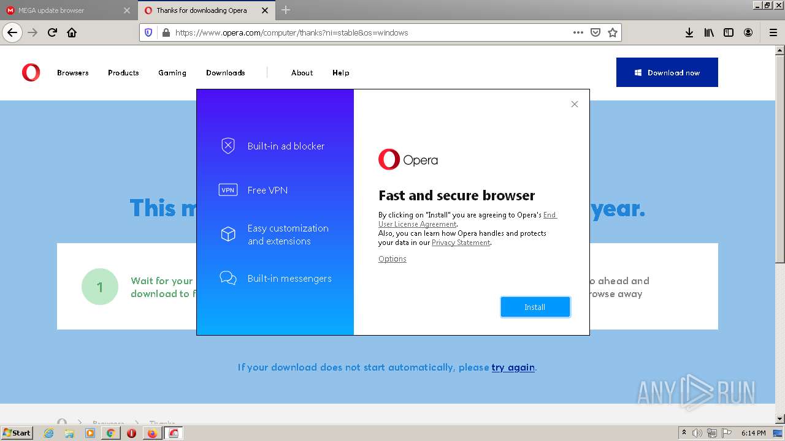Open Internet Explorer from the taskbar
Viewport: 785px width, 441px height.
coord(48,433)
